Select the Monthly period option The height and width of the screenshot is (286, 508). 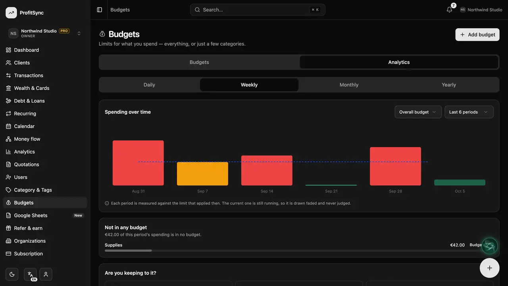tap(349, 85)
